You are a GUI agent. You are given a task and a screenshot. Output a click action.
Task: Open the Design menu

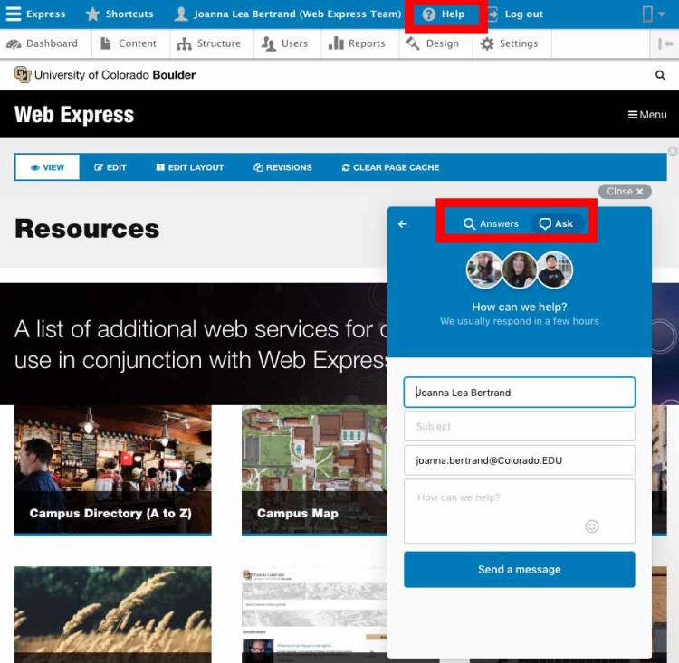coord(432,43)
